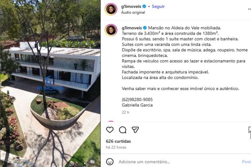Open the g1imoveis username in the header
This screenshot has width=251, height=167.
click(x=131, y=6)
